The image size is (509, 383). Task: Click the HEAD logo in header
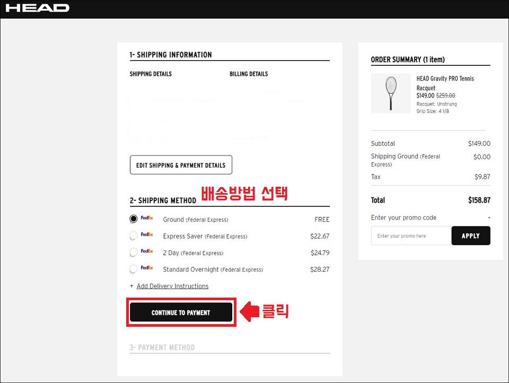(37, 8)
